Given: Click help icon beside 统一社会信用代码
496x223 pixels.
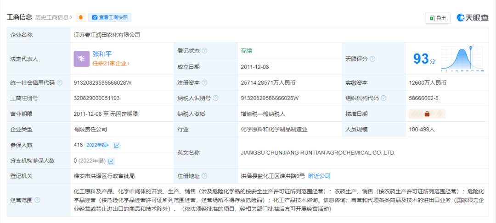Looking at the screenshot, I should pyautogui.click(x=59, y=83).
